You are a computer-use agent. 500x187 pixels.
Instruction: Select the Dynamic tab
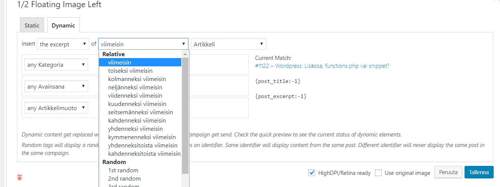point(63,25)
